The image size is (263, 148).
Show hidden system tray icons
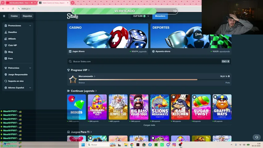click(x=232, y=145)
